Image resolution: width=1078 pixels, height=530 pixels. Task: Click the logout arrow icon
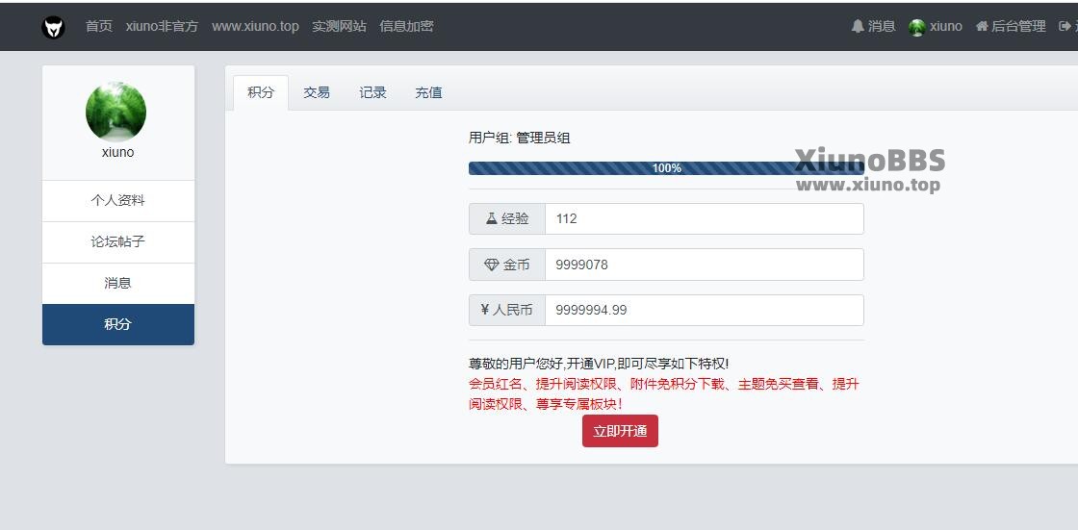[x=1065, y=26]
